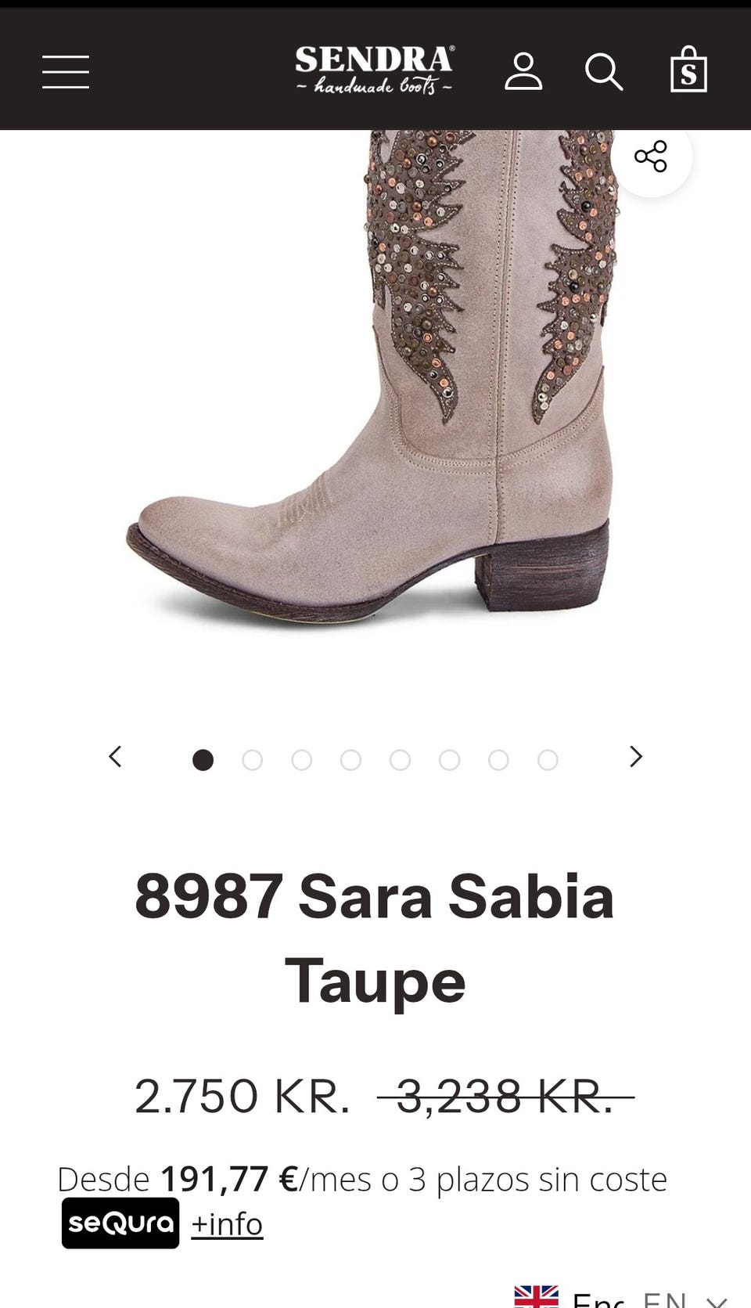Show the next product image arrow
The width and height of the screenshot is (751, 1308).
click(636, 757)
